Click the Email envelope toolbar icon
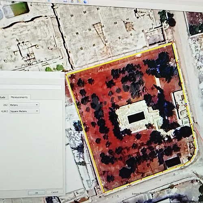This screenshot has width=203, height=203. tap(58, 1)
